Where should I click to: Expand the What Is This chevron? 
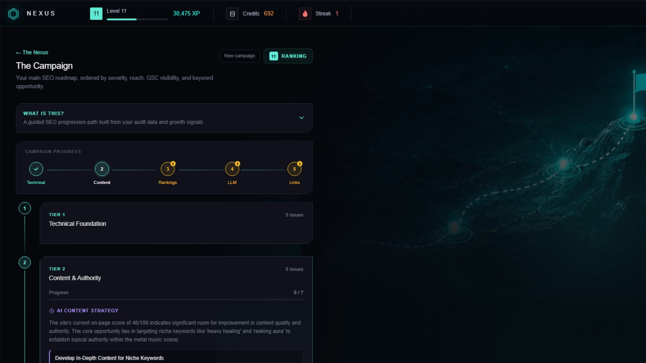click(x=301, y=118)
